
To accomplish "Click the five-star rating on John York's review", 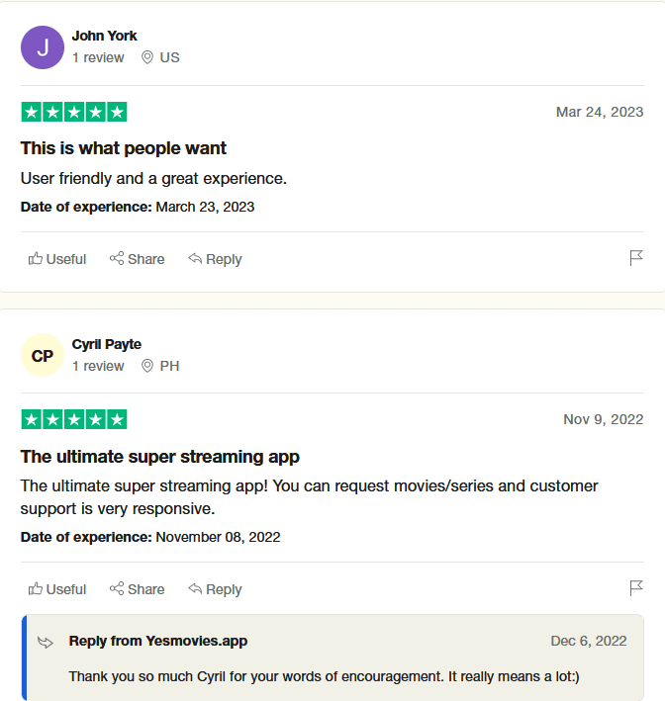I will tap(74, 112).
